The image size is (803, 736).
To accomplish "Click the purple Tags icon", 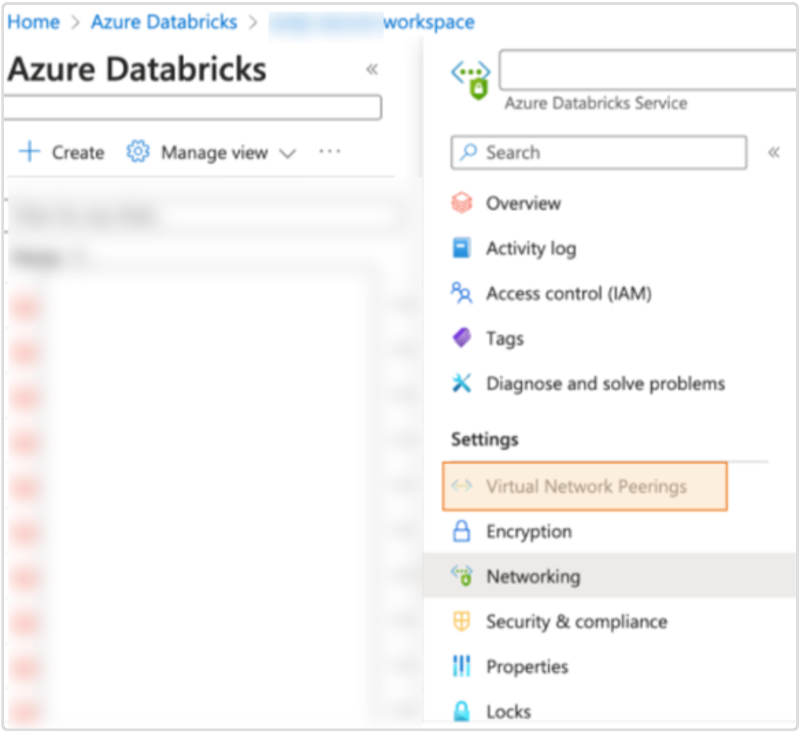I will (x=462, y=338).
